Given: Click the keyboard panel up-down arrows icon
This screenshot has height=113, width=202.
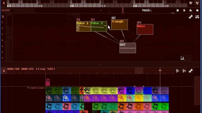Looking at the screenshot, I should [4, 3].
